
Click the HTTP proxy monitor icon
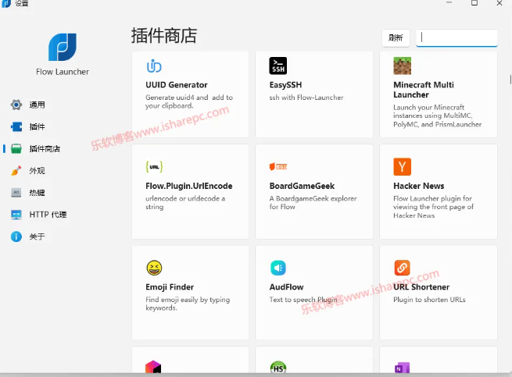coord(16,215)
